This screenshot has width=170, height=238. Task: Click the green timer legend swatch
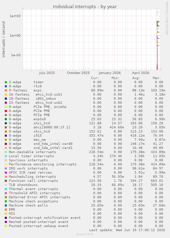pos(6,82)
